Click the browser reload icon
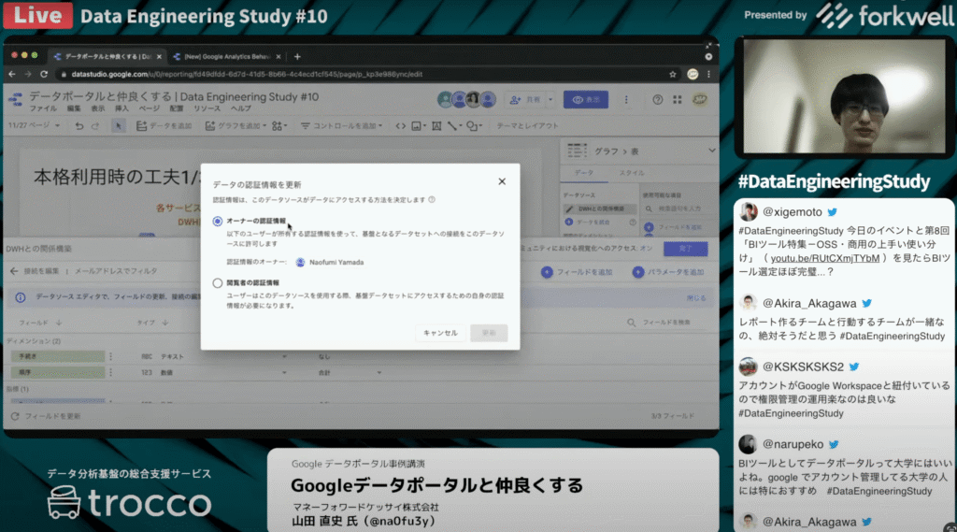 pos(44,74)
